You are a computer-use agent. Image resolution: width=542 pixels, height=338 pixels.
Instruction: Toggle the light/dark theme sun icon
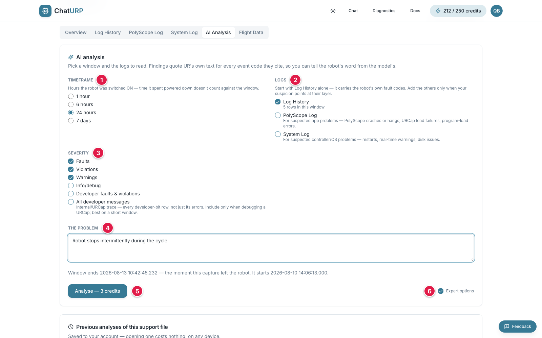[333, 11]
